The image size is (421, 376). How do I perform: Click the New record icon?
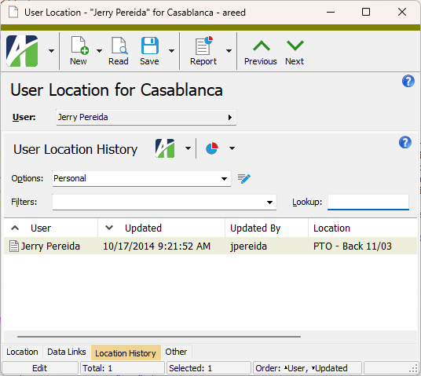(x=79, y=46)
